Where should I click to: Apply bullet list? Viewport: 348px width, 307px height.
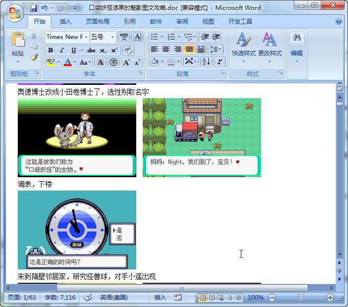pyautogui.click(x=155, y=37)
